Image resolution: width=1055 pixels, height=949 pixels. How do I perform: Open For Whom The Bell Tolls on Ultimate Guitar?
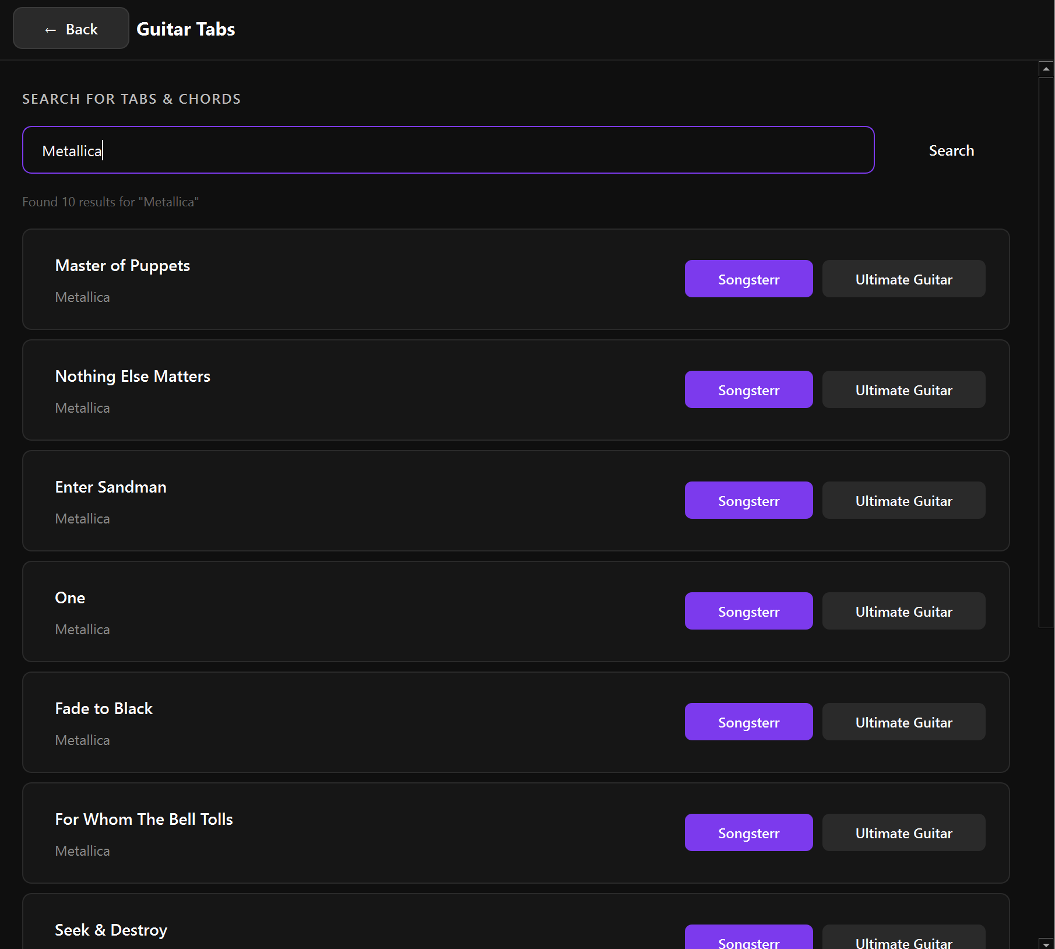[903, 833]
